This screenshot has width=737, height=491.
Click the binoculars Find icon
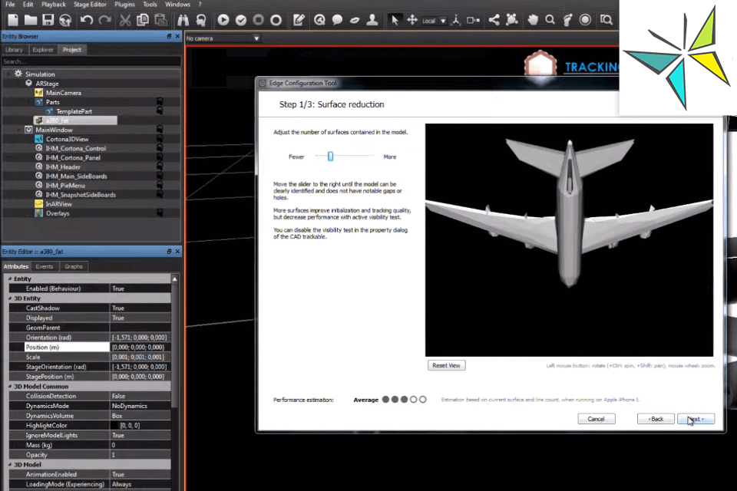click(183, 20)
